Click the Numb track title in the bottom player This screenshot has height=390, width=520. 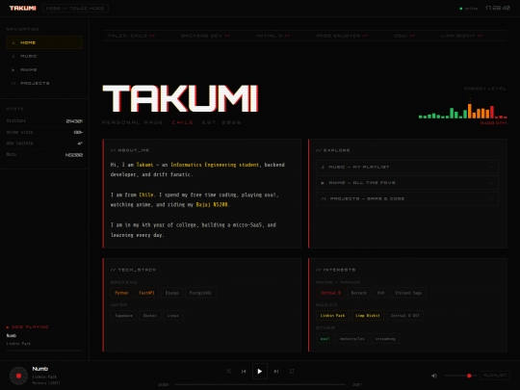tap(40, 369)
